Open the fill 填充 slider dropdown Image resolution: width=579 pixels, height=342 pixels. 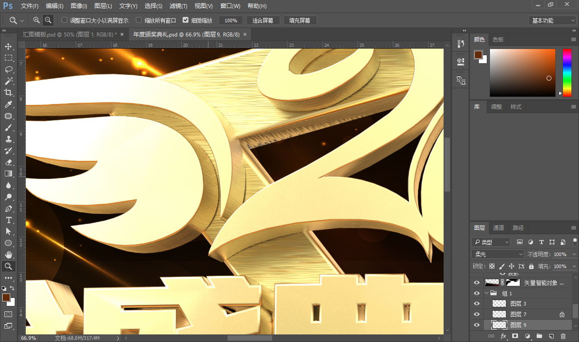pos(574,266)
